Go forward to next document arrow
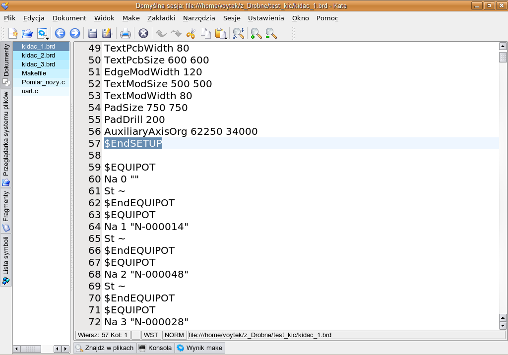This screenshot has height=355, width=508. pyautogui.click(x=75, y=33)
